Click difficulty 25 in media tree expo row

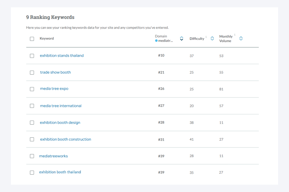point(192,89)
